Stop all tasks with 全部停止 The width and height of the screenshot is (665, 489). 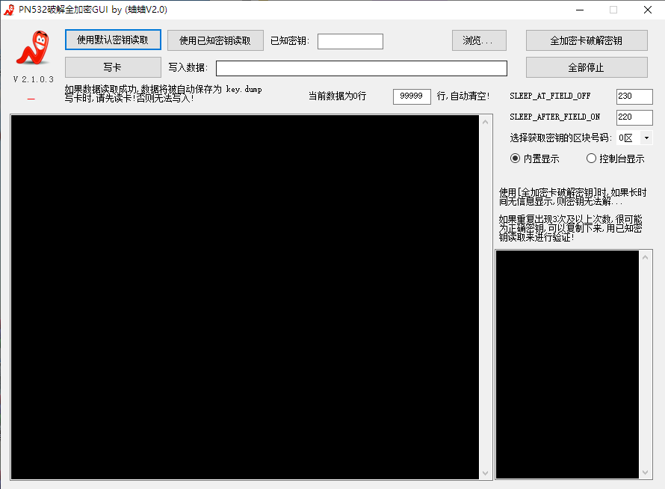[x=587, y=67]
